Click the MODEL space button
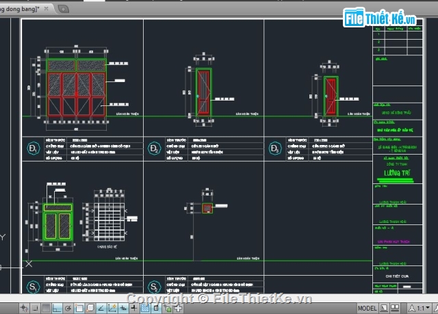This screenshot has width=438, height=314. [x=367, y=308]
